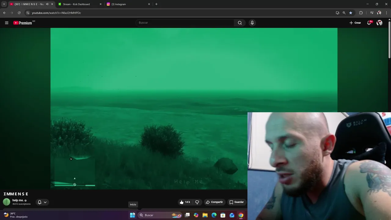Click the taskbar Buscar search box

click(160, 215)
